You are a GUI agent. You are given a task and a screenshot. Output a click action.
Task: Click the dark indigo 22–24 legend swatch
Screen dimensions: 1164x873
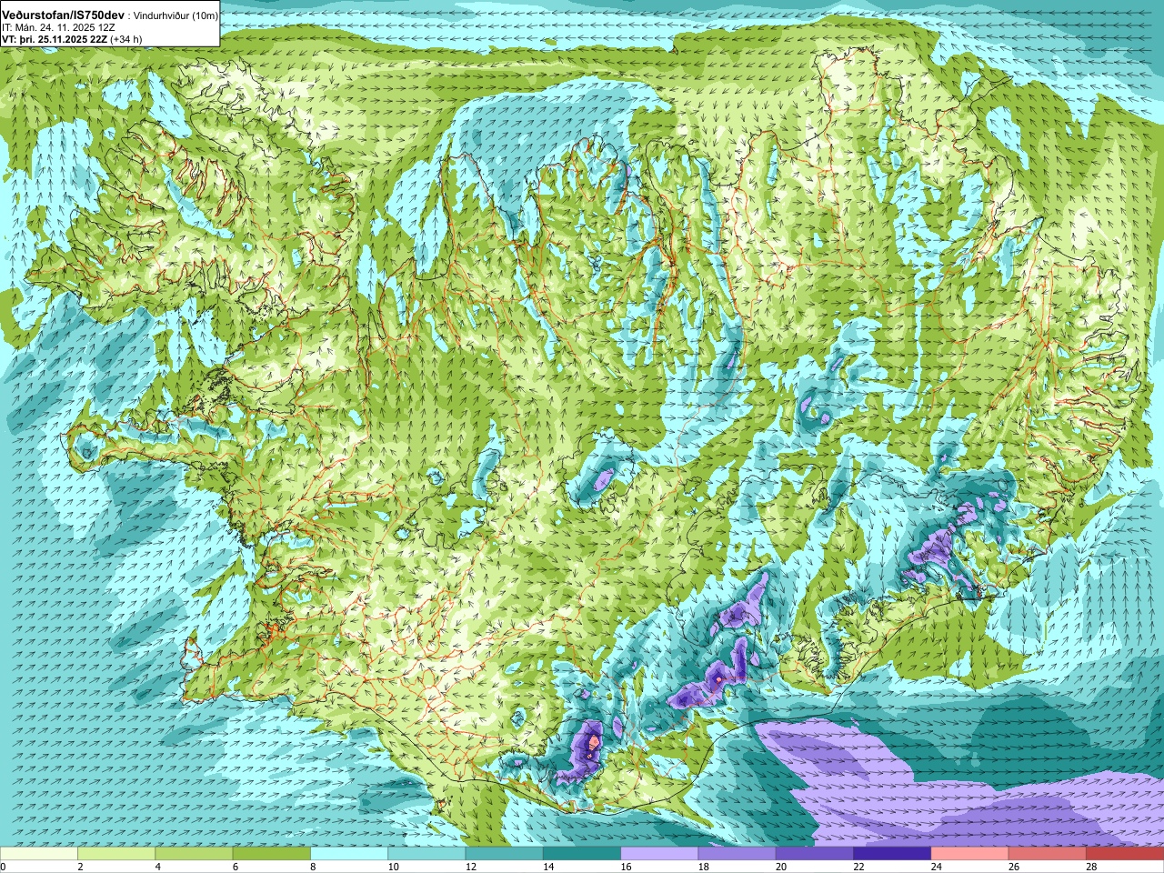(892, 854)
